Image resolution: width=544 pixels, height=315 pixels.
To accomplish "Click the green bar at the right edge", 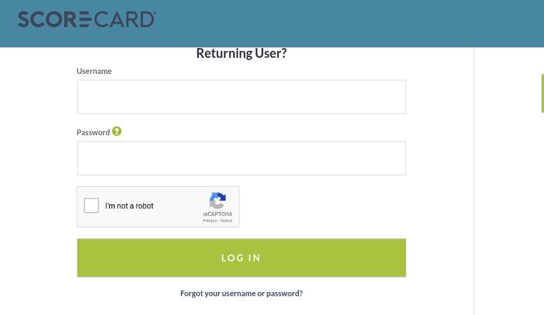I will coord(542,93).
